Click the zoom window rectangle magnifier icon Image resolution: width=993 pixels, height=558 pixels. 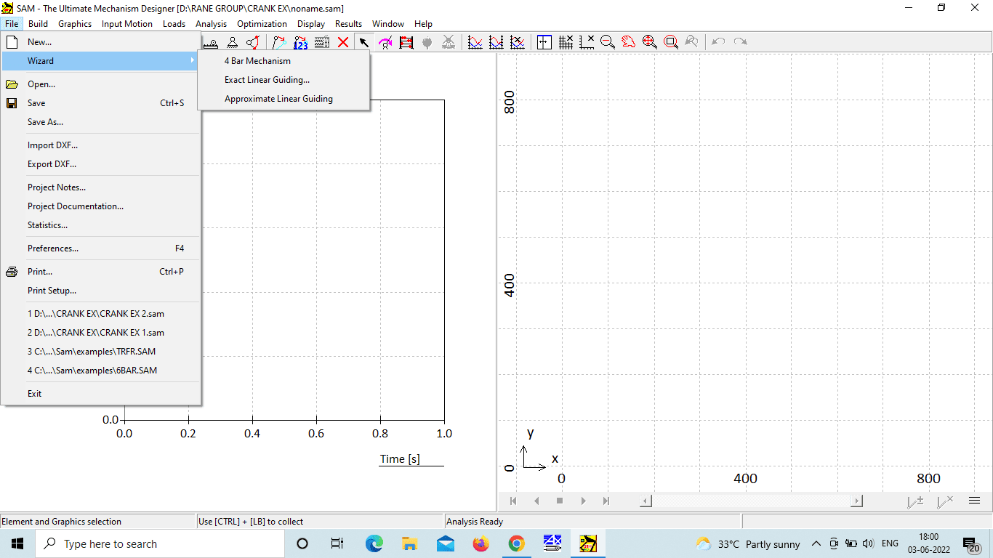coord(671,42)
